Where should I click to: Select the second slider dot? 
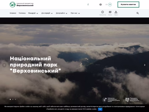point(13,99)
